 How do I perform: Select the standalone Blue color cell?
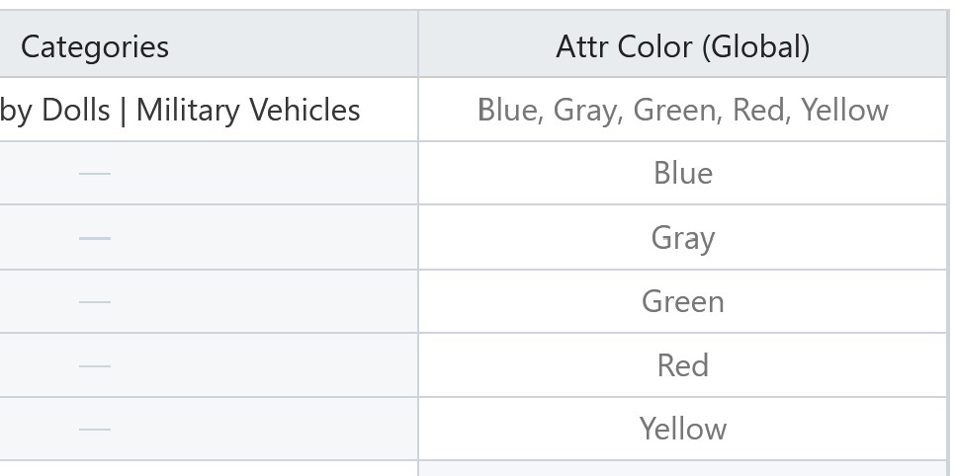pos(682,173)
